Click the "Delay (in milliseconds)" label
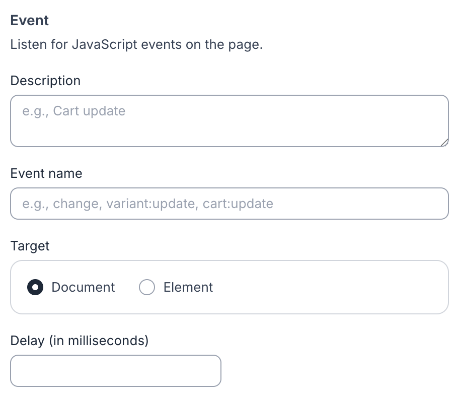457x396 pixels. [80, 341]
